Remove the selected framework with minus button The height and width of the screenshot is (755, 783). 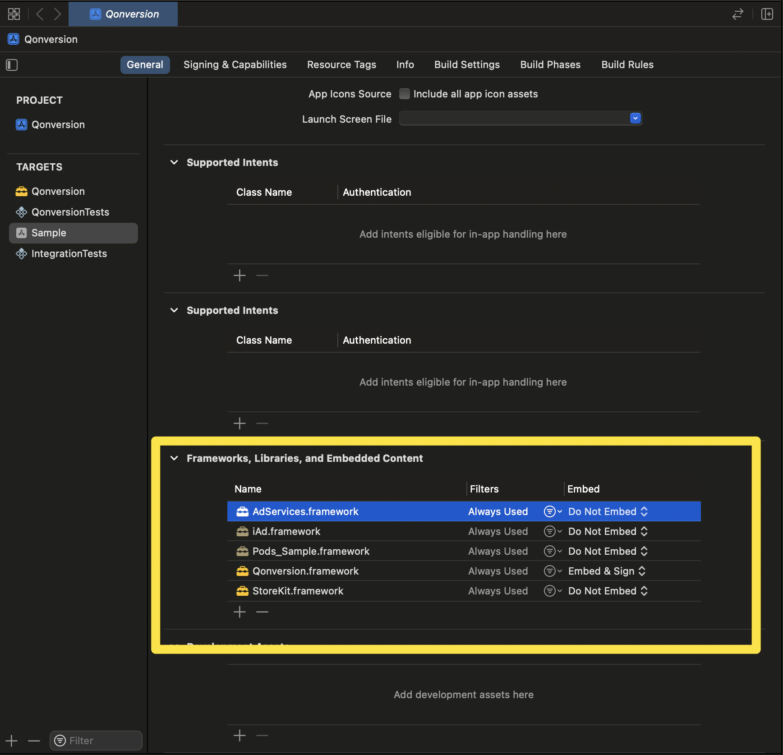click(262, 612)
